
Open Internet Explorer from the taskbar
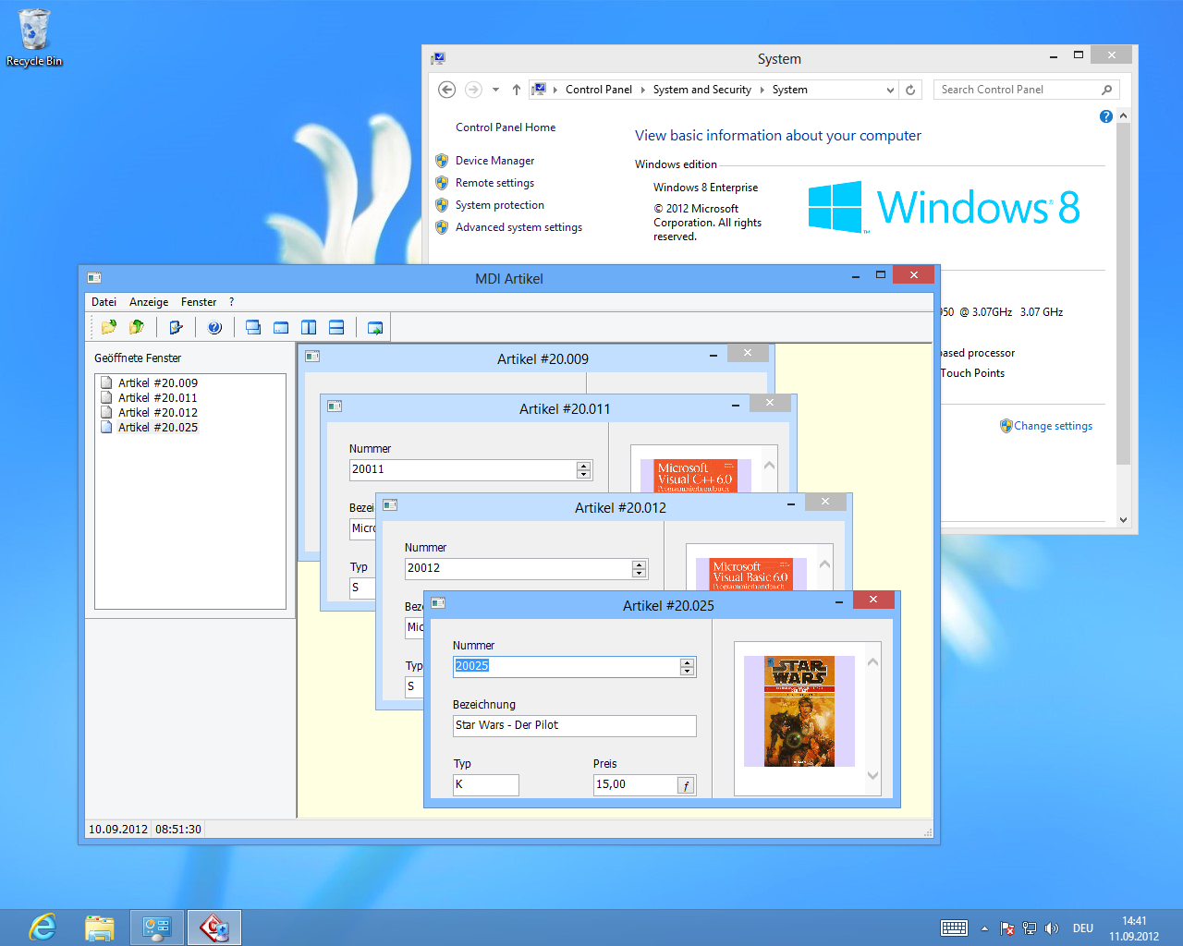(x=43, y=928)
